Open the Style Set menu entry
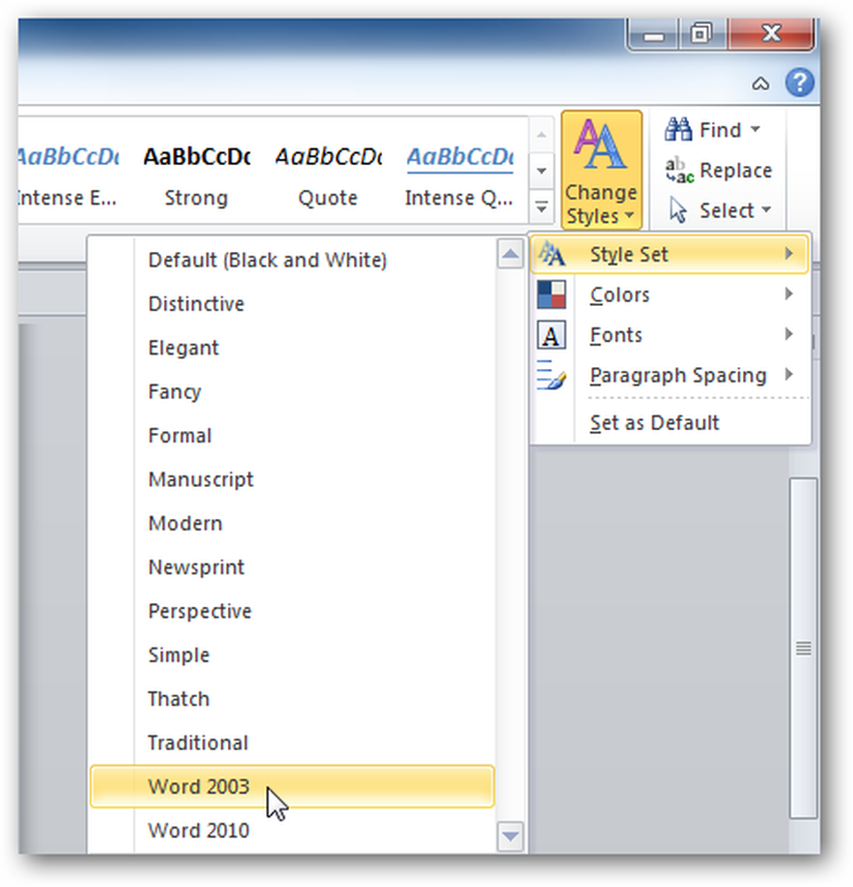The width and height of the screenshot is (853, 887). [x=670, y=255]
